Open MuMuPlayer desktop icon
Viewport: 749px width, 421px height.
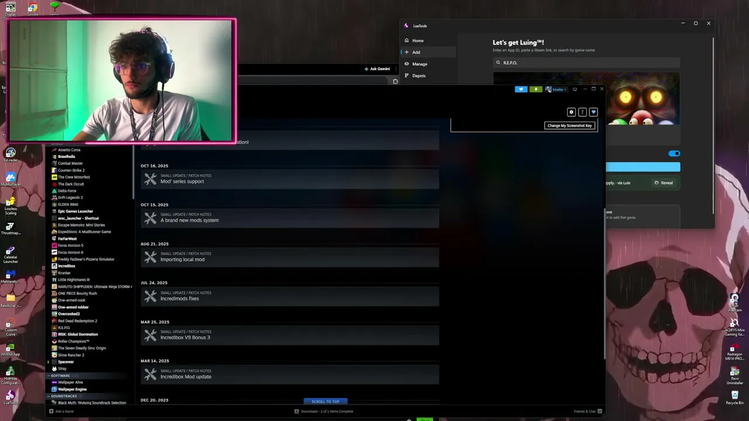[11, 179]
